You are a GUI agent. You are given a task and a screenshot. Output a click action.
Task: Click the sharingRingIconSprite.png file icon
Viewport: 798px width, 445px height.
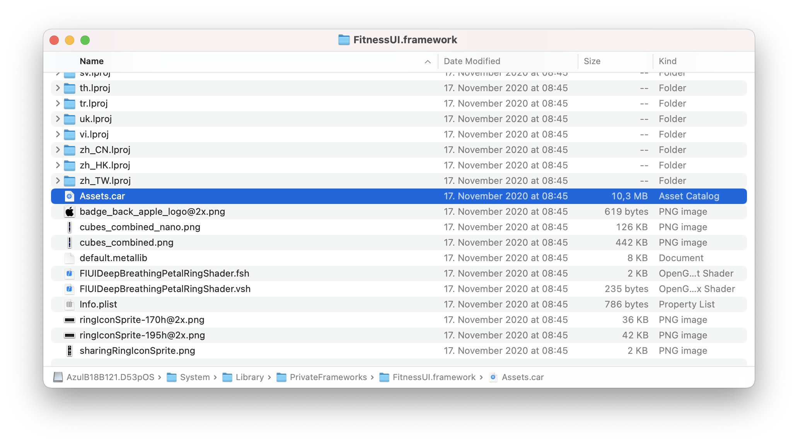pyautogui.click(x=69, y=351)
